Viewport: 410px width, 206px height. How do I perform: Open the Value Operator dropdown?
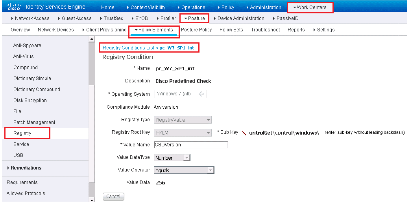click(184, 170)
